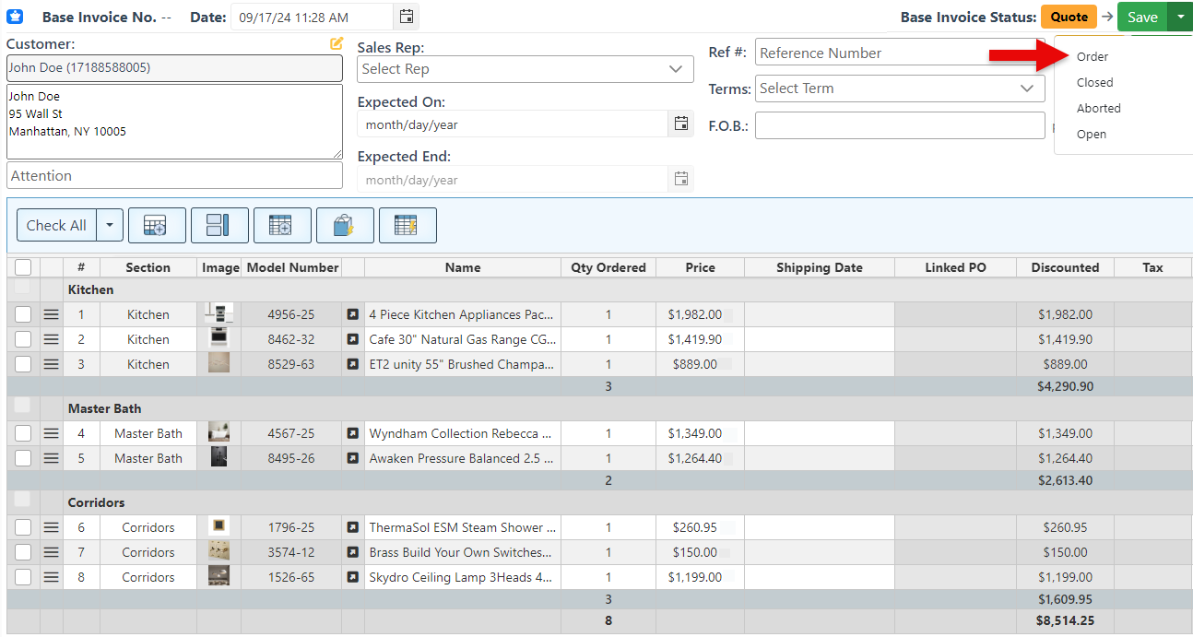Click the shopping bag lightning icon
This screenshot has height=637, width=1193.
point(345,225)
